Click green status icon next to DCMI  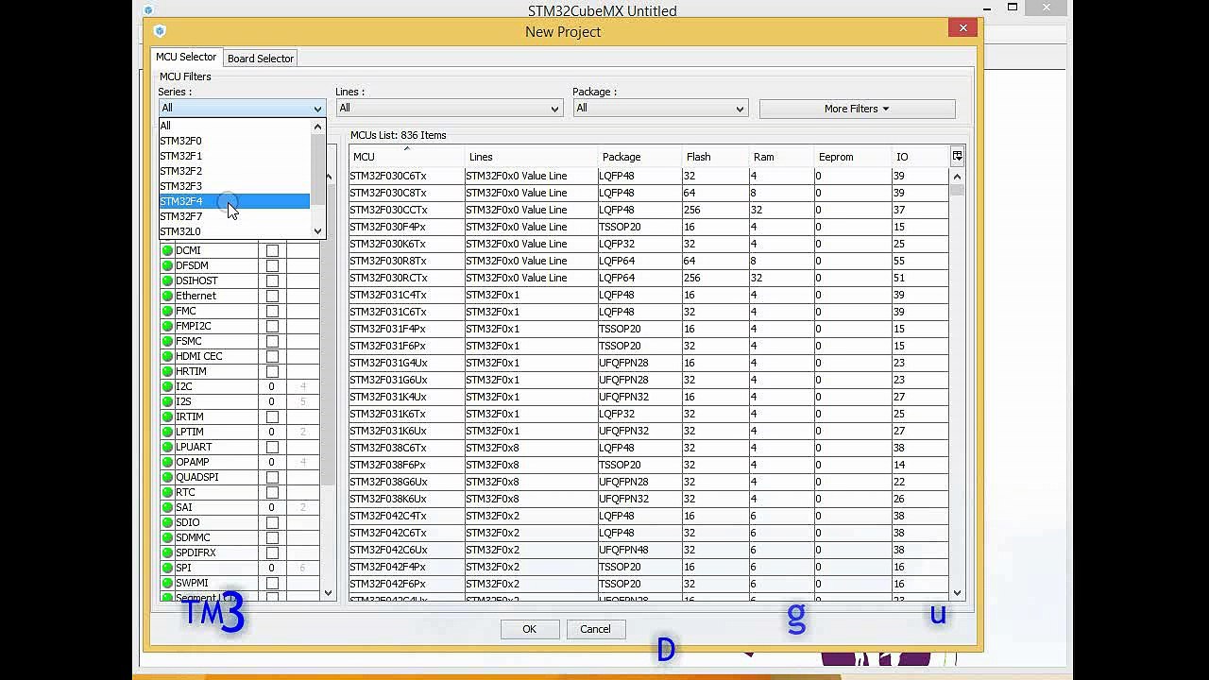pos(167,250)
